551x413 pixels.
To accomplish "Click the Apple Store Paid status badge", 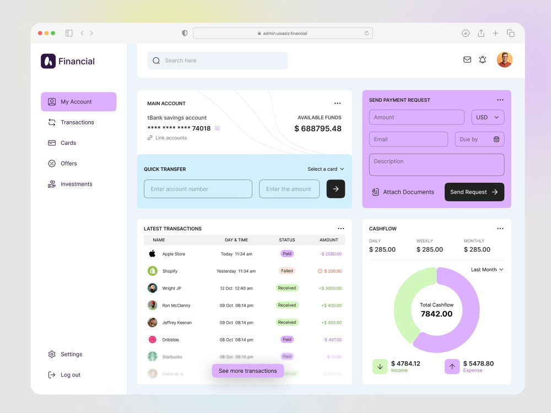I will 287,253.
